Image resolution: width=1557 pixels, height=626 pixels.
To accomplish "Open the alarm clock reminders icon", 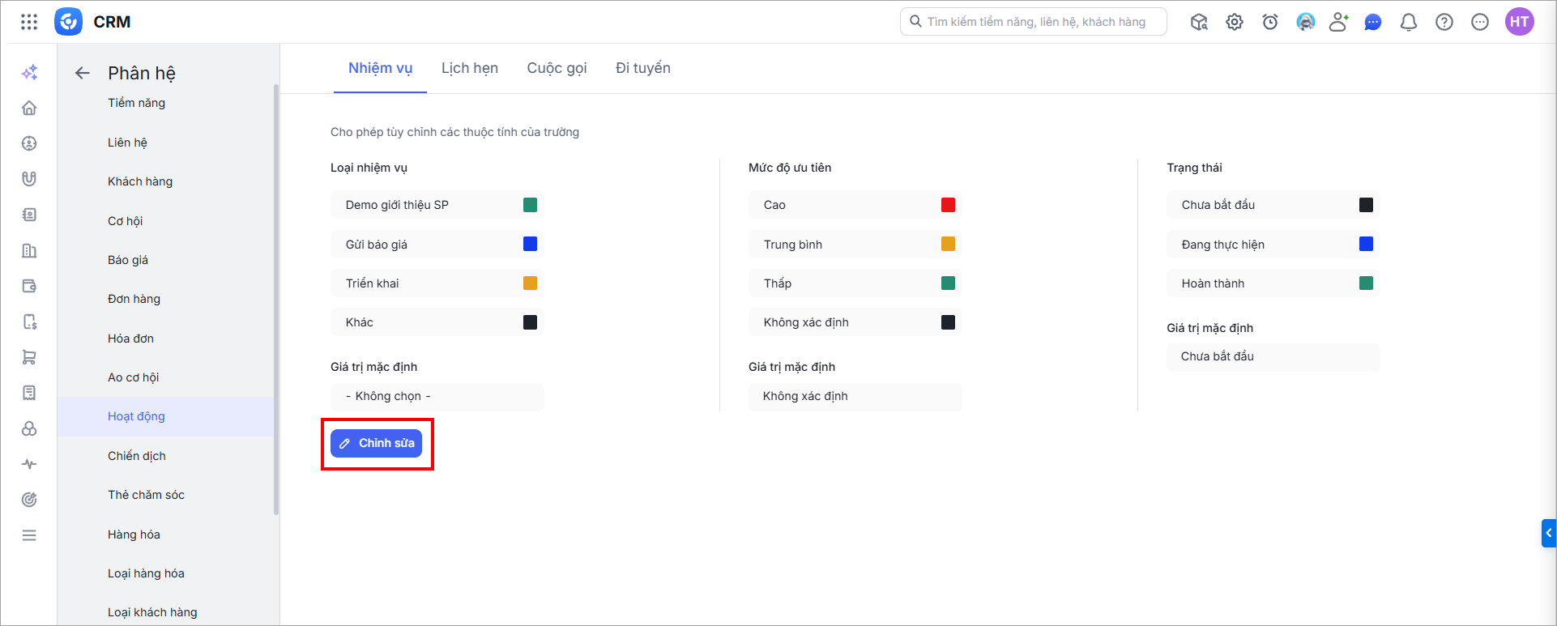I will [x=1270, y=22].
